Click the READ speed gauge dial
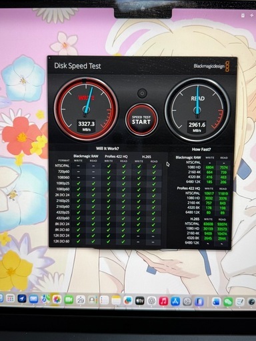256x341 pixels. 197,110
